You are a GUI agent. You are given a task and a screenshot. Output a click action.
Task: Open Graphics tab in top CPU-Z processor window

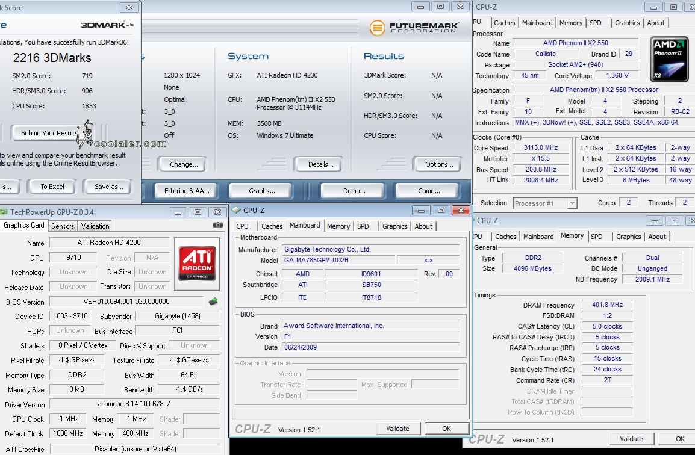point(627,23)
